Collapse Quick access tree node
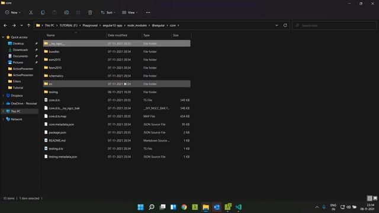The width and height of the screenshot is (379, 213). point(3,37)
